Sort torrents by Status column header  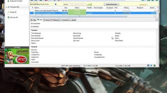77,8
